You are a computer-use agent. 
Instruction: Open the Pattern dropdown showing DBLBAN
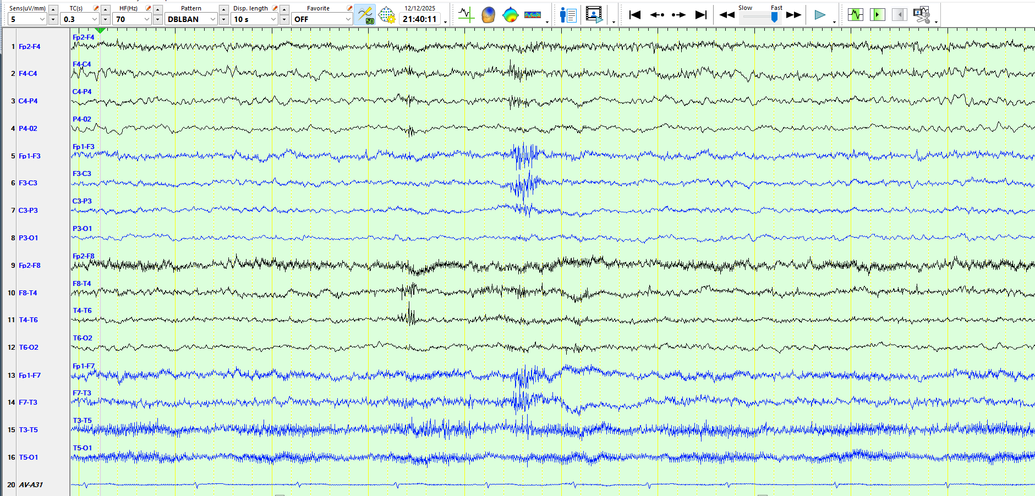tap(191, 19)
